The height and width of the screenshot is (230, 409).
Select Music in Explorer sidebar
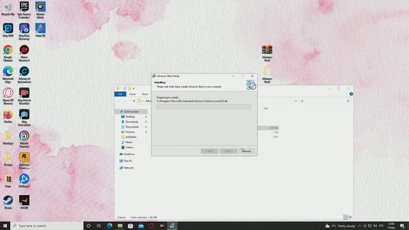[x=129, y=142]
